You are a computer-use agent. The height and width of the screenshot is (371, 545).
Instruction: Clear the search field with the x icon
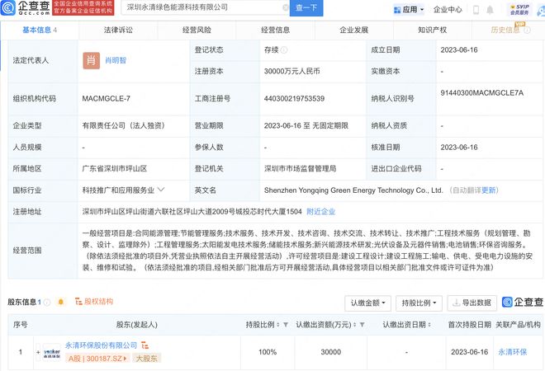(x=286, y=7)
